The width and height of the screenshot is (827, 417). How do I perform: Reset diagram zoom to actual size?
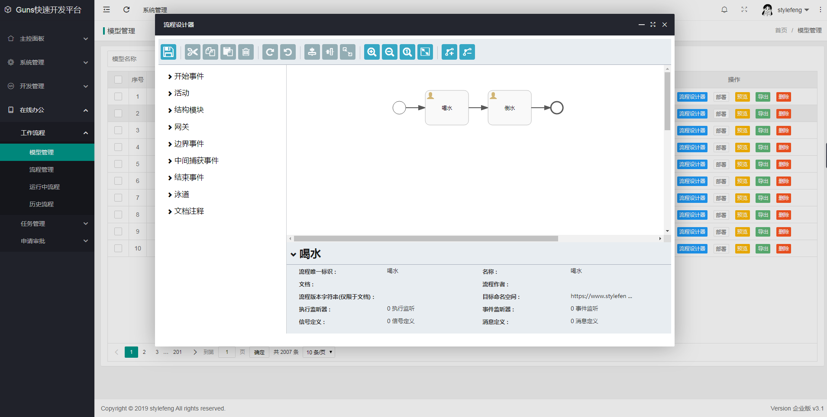pos(407,51)
